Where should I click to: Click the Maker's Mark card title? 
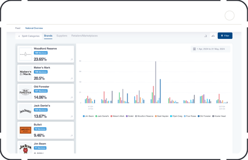pyautogui.click(x=42, y=67)
